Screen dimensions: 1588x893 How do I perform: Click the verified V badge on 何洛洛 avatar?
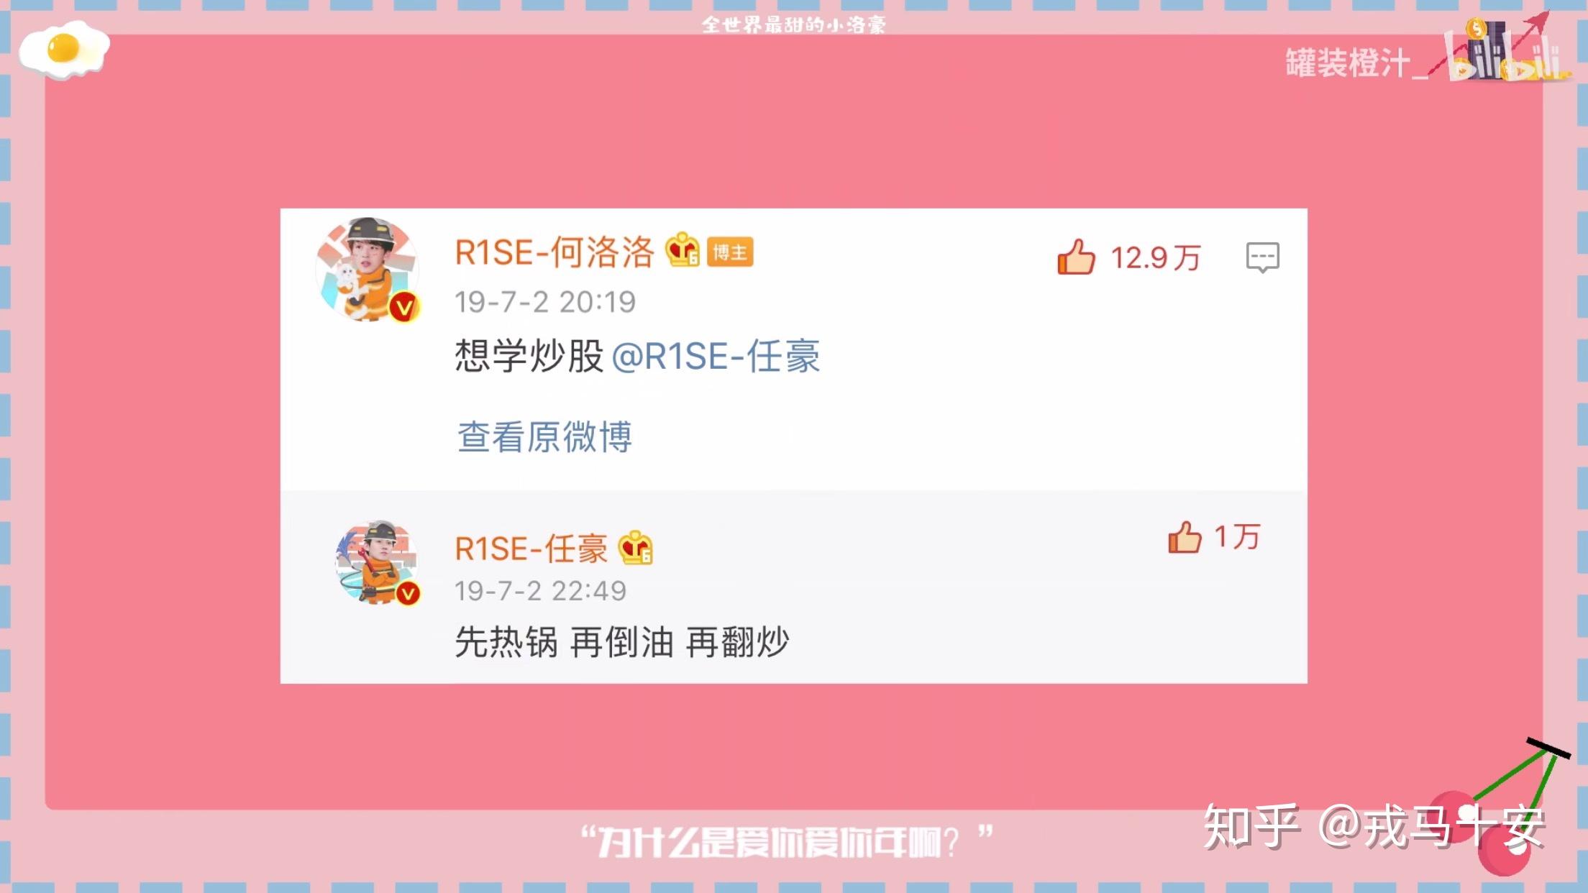tap(404, 308)
